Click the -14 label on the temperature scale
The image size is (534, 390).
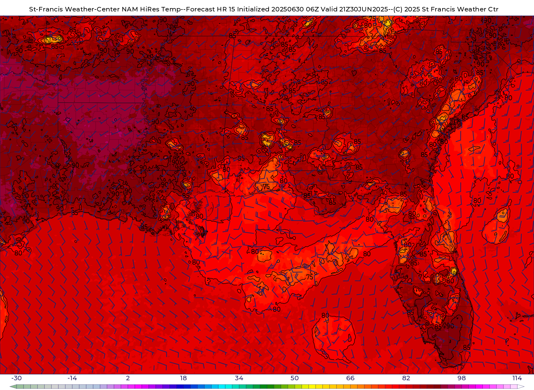(x=72, y=378)
